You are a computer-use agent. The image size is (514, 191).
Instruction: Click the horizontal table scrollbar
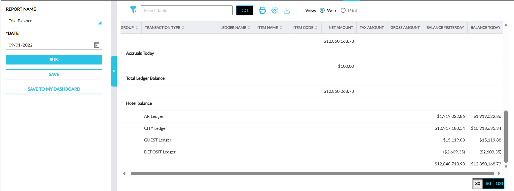pyautogui.click(x=312, y=173)
